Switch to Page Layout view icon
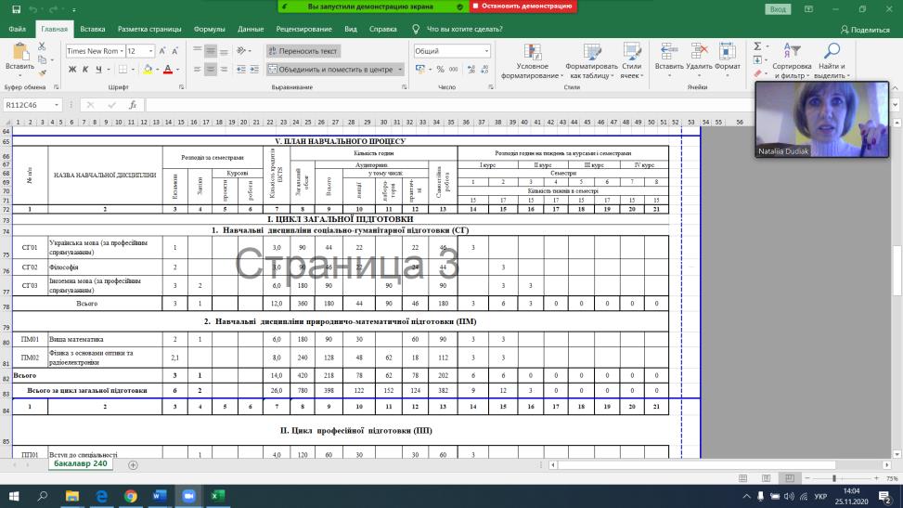The width and height of the screenshot is (903, 508). tap(766, 478)
